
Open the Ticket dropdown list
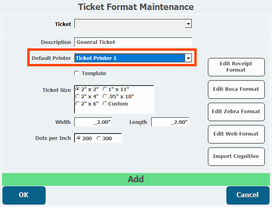[188, 24]
